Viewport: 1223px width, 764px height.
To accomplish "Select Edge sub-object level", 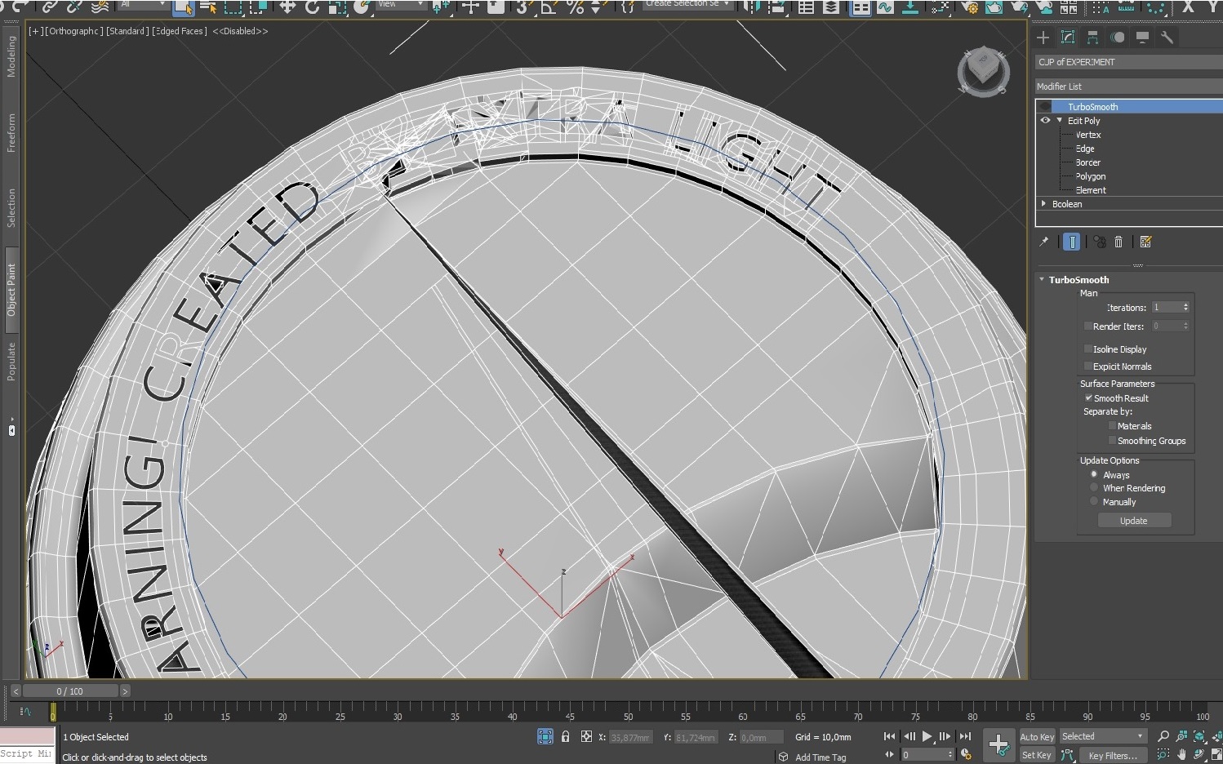I will [1085, 149].
